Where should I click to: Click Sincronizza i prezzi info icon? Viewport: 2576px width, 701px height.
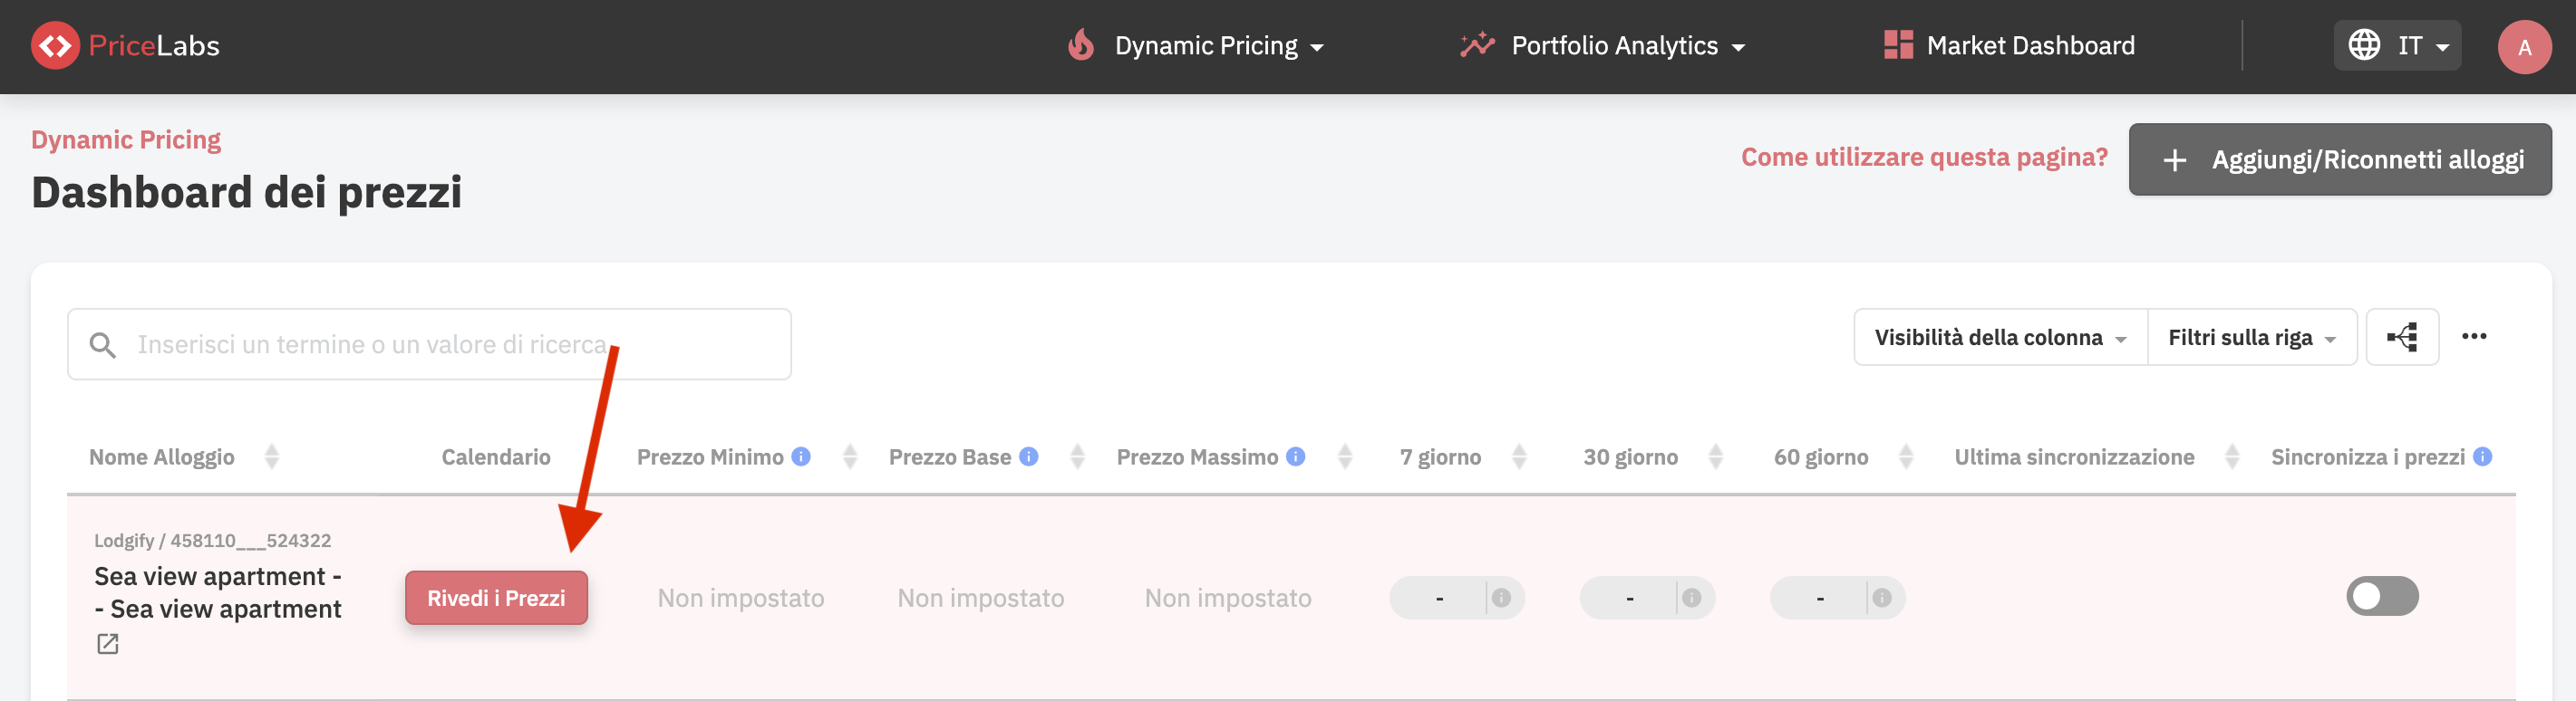[x=2482, y=456]
